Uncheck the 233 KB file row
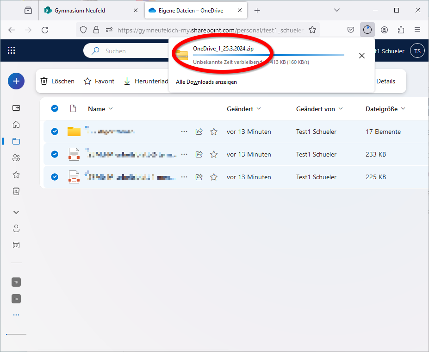 pyautogui.click(x=55, y=154)
